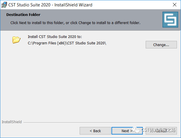Click the Destination Folder heading
The height and width of the screenshot is (138, 181).
pyautogui.click(x=23, y=15)
